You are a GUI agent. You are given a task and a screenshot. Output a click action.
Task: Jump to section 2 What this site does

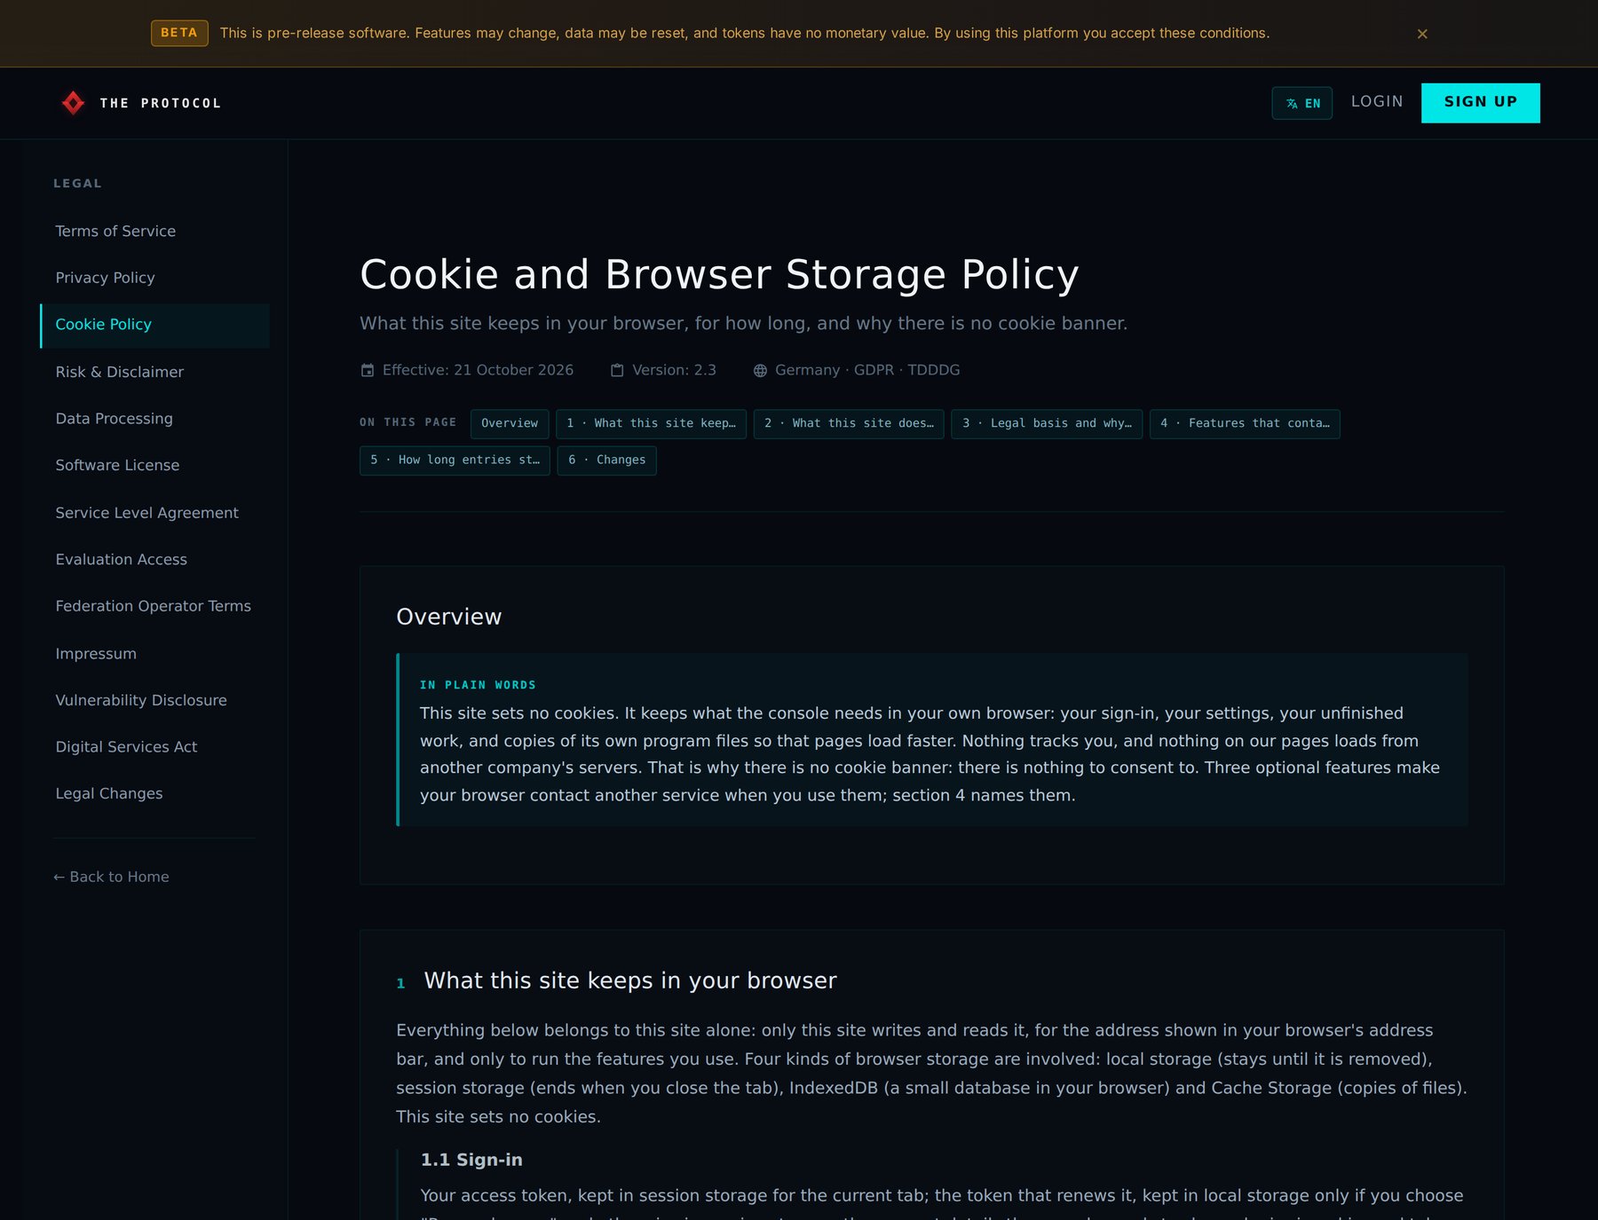click(x=849, y=423)
